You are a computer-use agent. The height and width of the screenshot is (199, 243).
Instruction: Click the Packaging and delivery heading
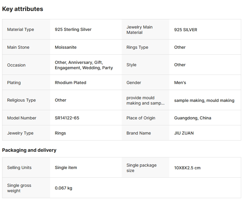[29, 150]
